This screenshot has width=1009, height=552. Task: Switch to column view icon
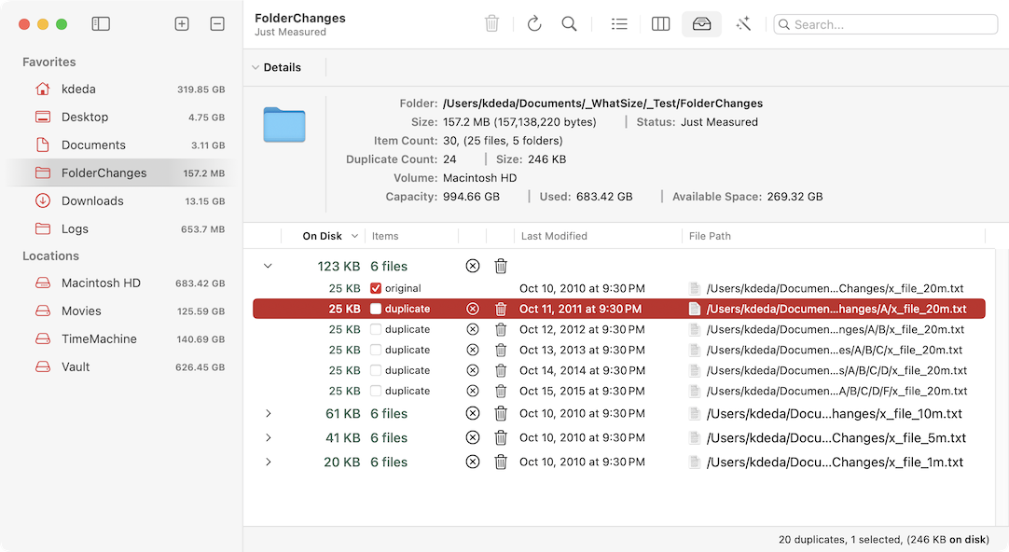660,24
